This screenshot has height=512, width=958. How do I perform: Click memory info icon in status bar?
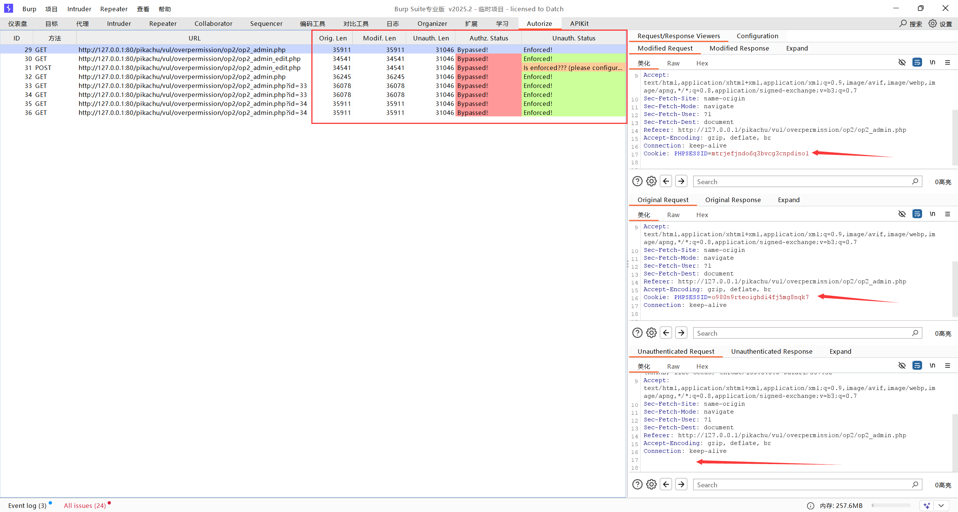(811, 506)
